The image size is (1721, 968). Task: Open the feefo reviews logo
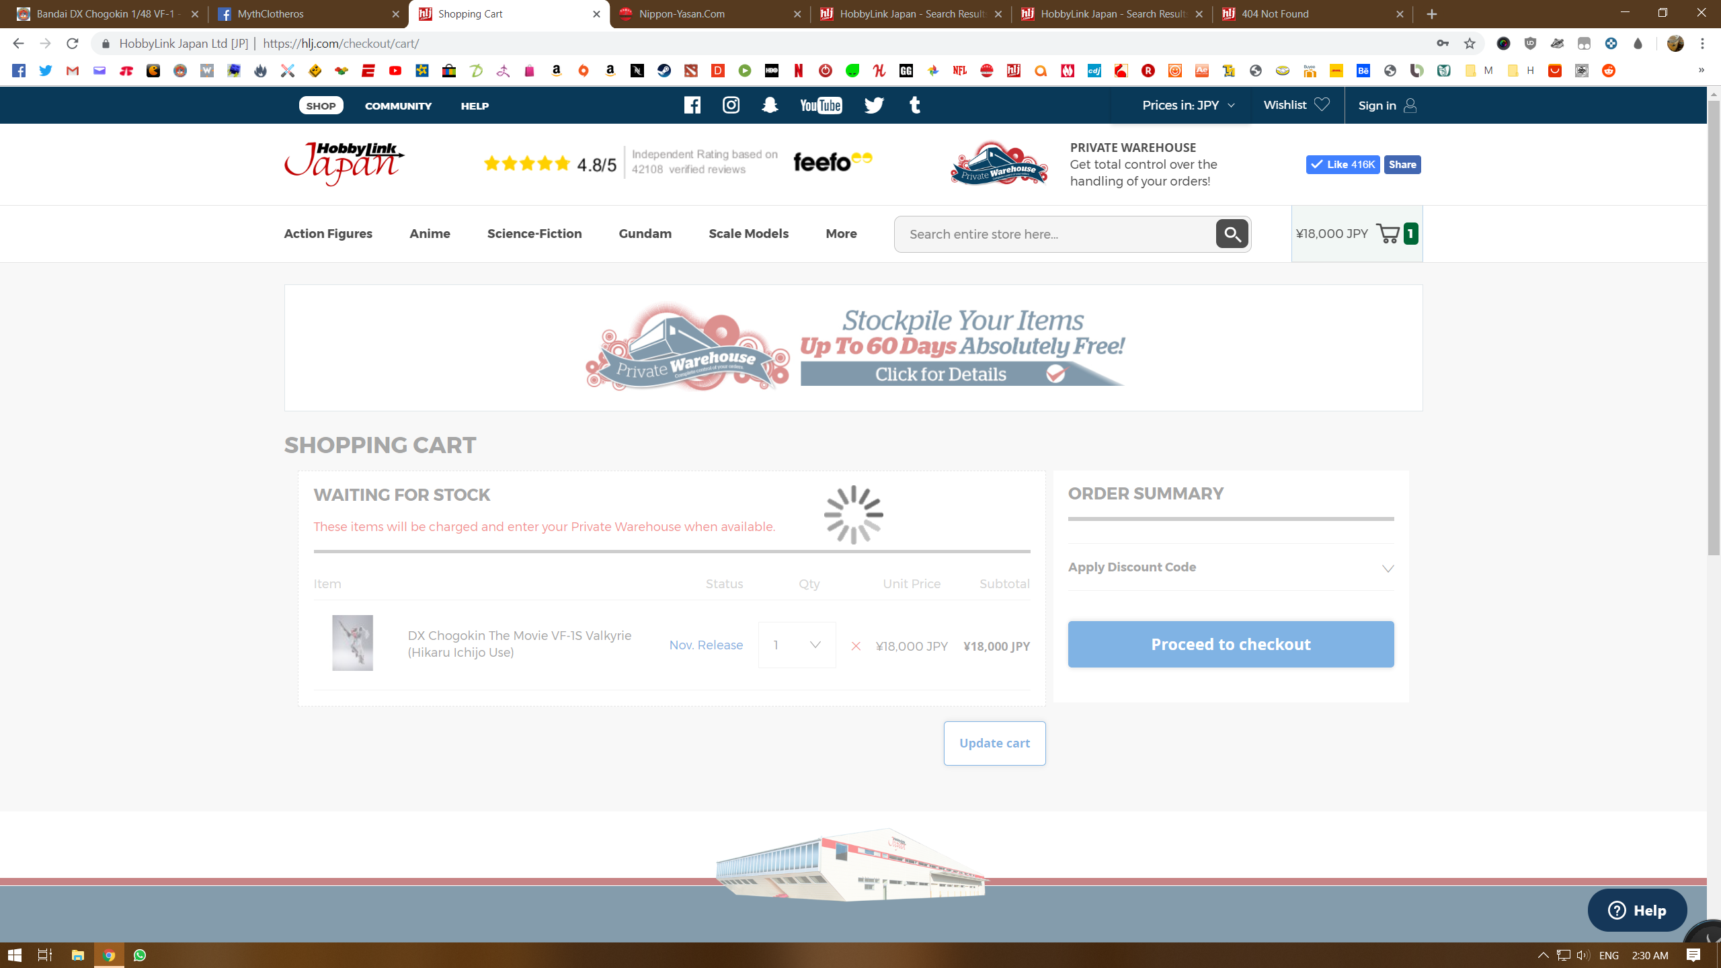coord(832,162)
